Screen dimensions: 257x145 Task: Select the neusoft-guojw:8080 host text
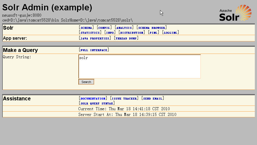22,15
